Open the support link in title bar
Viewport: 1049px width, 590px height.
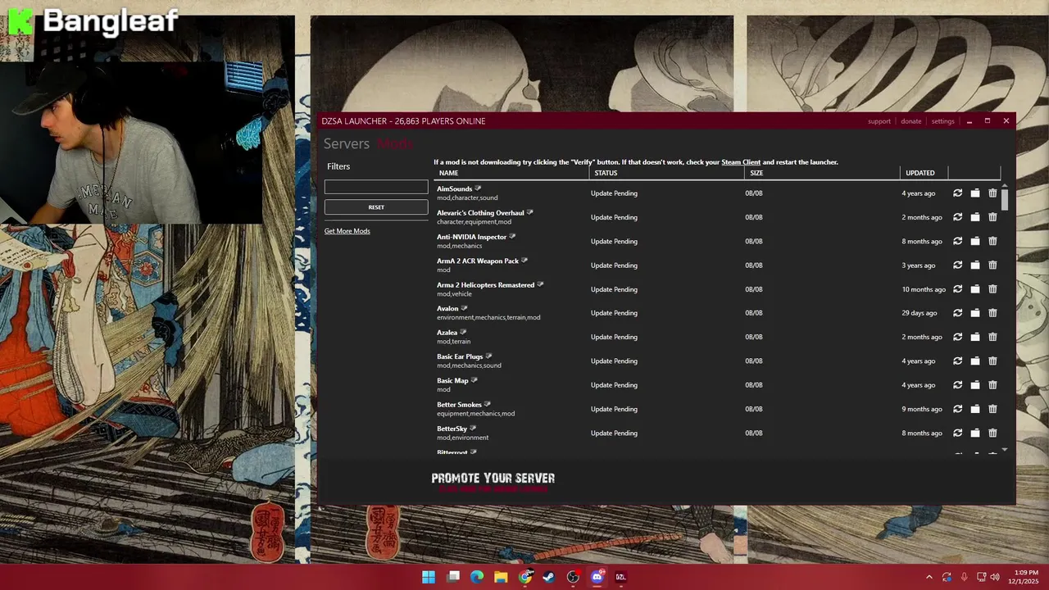pos(879,121)
